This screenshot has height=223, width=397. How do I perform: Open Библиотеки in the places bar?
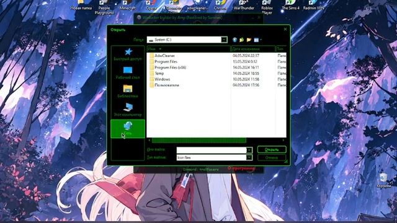(128, 92)
